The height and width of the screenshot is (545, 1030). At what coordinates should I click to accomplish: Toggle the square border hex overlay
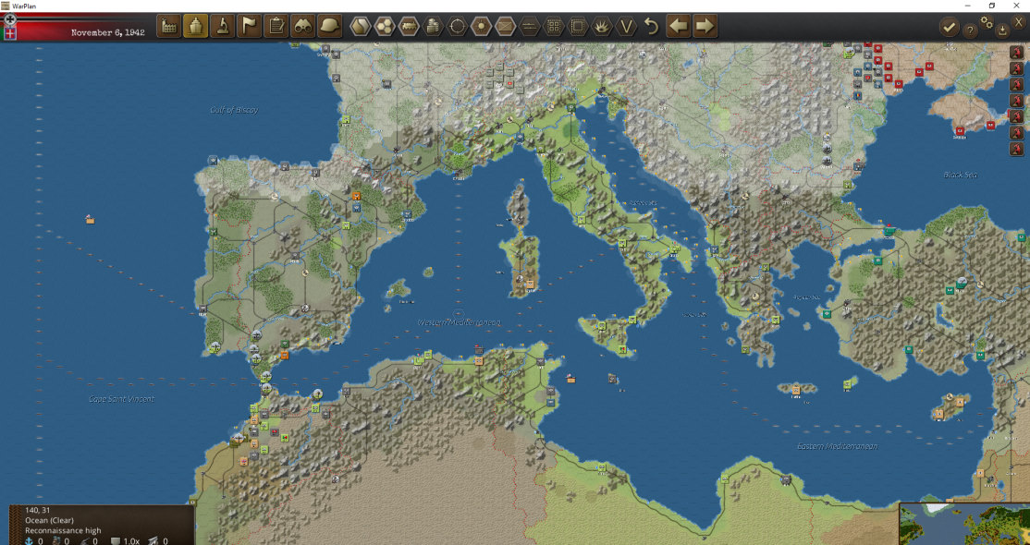point(578,27)
